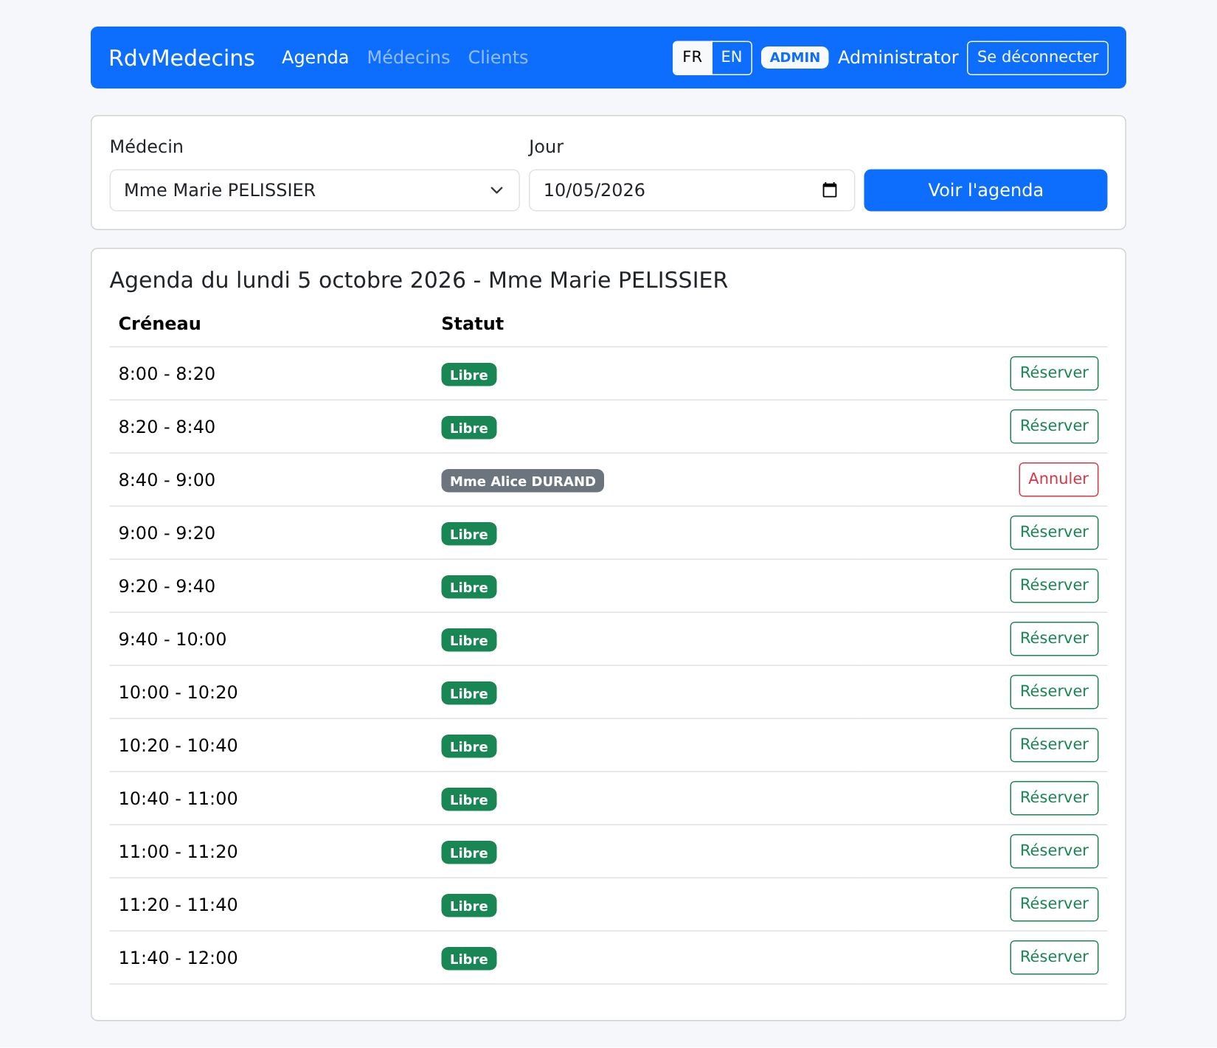
Task: Open the calendar picker icon in Jour field
Action: (830, 190)
